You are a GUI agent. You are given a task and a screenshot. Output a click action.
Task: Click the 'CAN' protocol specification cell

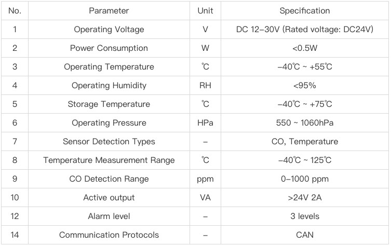(304, 235)
